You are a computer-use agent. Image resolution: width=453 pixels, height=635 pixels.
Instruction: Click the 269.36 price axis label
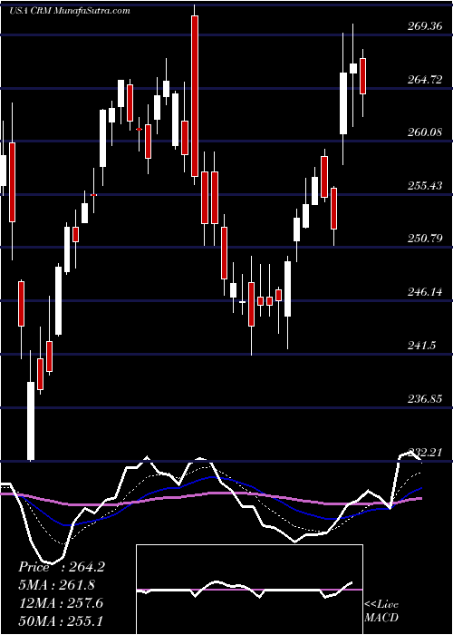424,26
